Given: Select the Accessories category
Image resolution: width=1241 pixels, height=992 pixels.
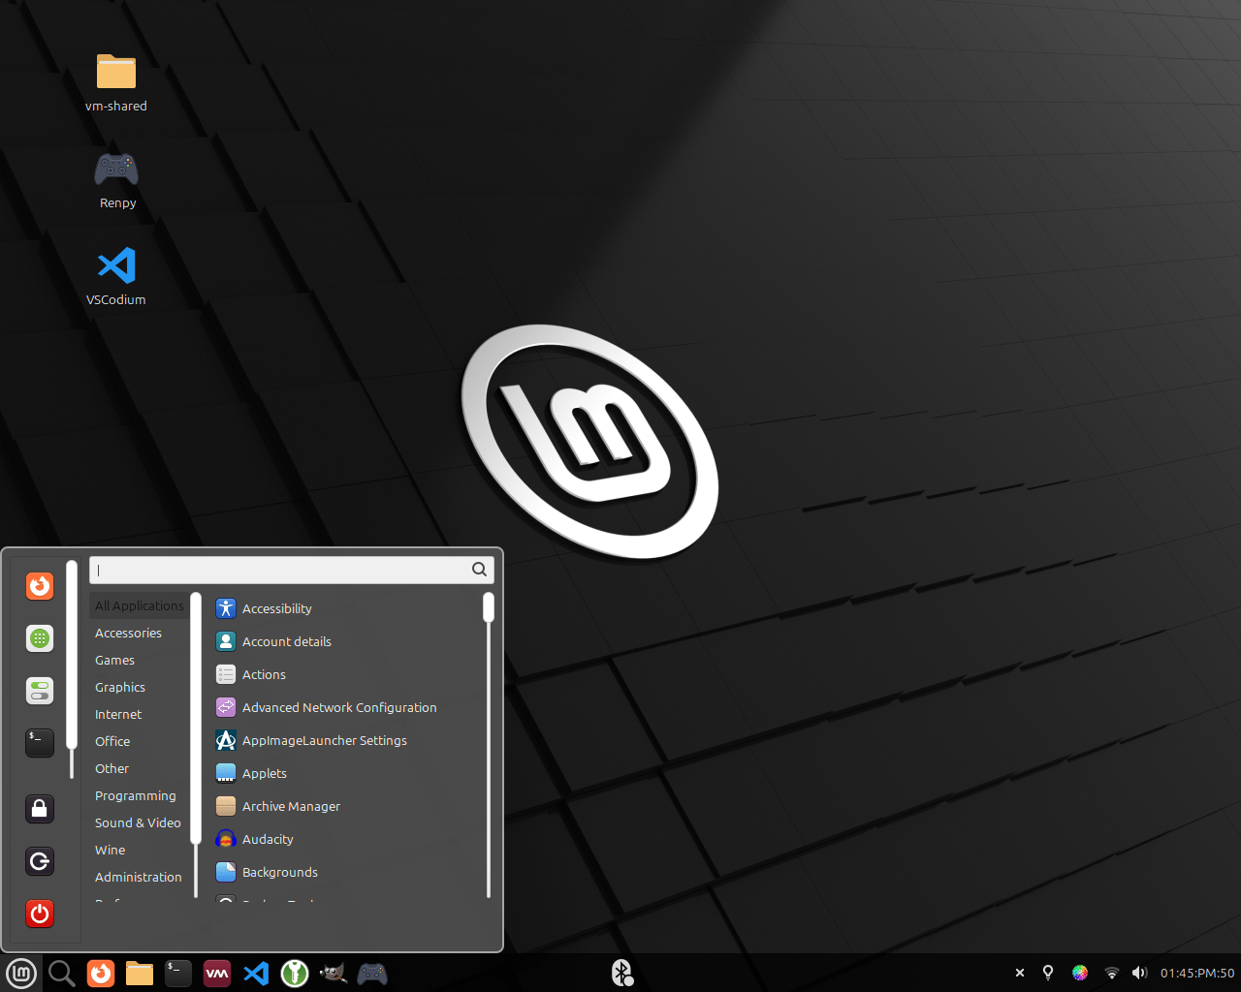Looking at the screenshot, I should pos(140,633).
